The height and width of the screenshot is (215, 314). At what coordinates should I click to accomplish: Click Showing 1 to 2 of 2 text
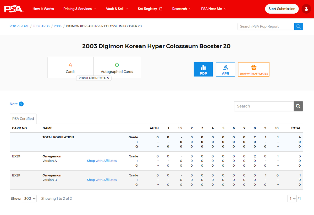(57, 199)
